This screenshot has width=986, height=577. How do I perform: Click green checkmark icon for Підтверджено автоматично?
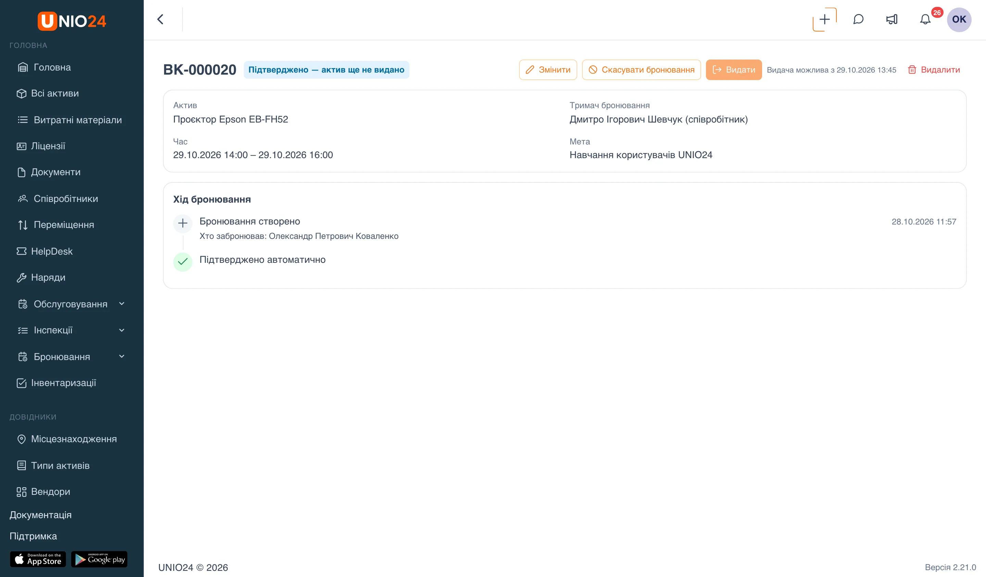click(183, 262)
